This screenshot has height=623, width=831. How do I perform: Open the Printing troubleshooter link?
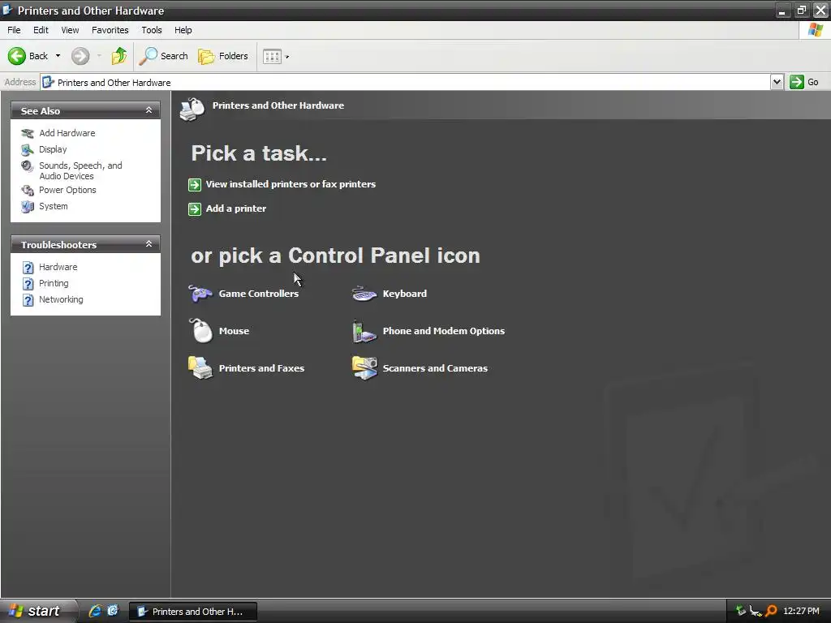54,283
